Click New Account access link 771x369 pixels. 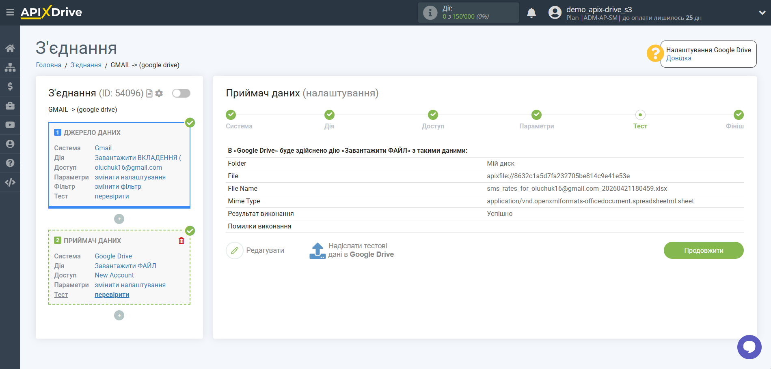coord(114,275)
